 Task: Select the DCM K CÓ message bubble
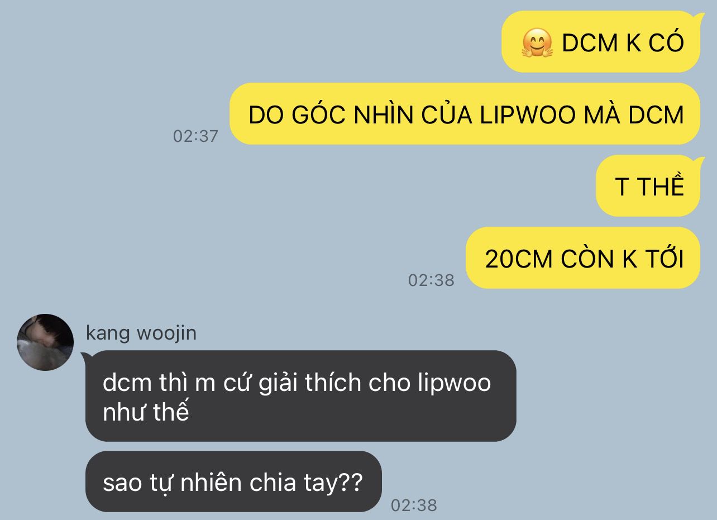(x=601, y=42)
